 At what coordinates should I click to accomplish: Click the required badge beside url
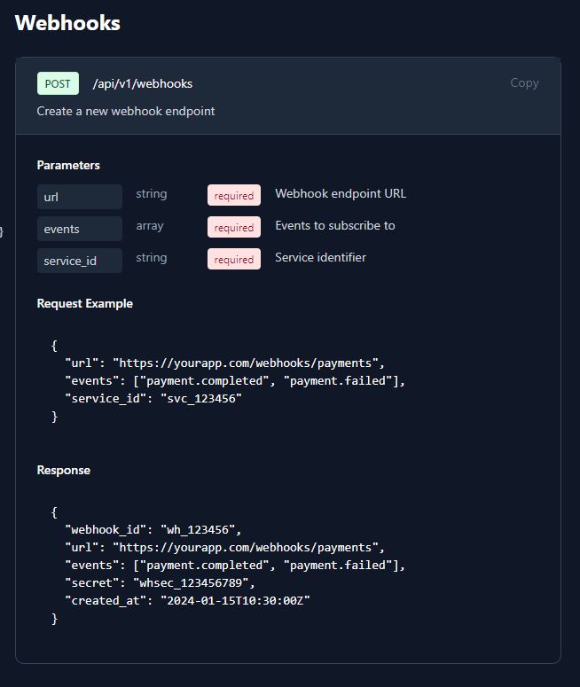click(x=234, y=195)
